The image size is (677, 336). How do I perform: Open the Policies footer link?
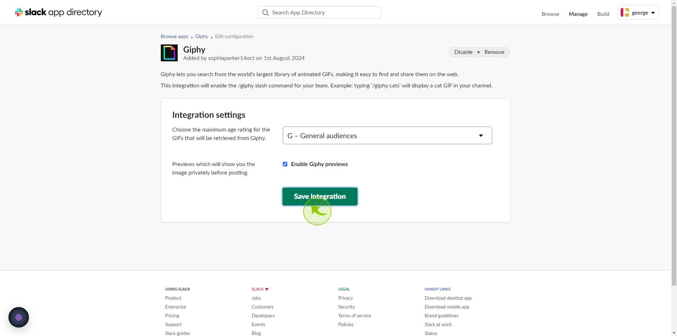pos(346,325)
